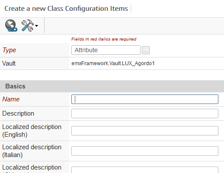Open the wrench and hammer tools menu
This screenshot has height=173, width=224.
point(28,25)
